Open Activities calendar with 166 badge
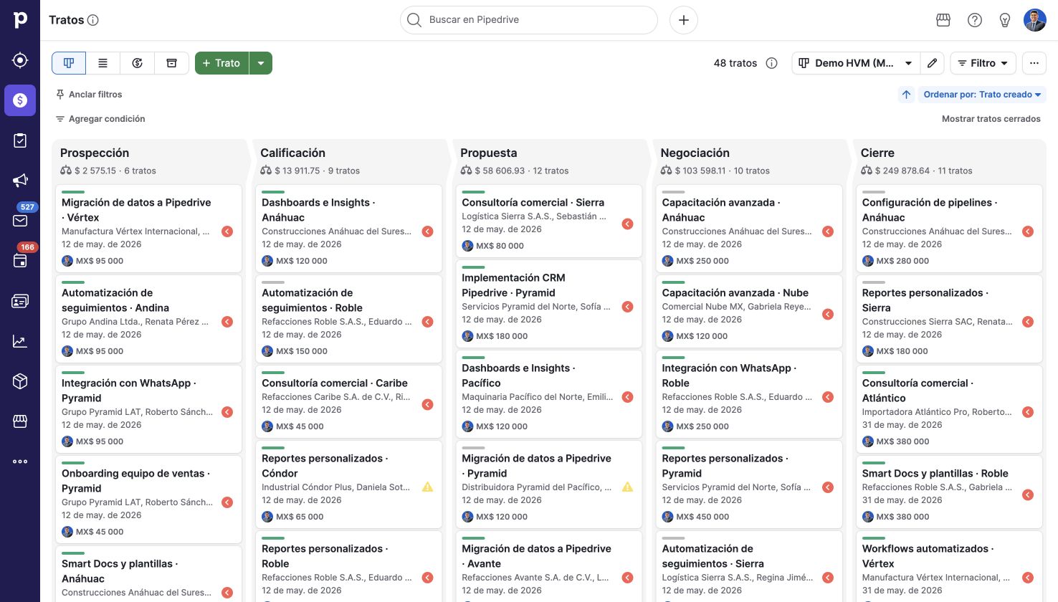The height and width of the screenshot is (602, 1058). pyautogui.click(x=20, y=261)
